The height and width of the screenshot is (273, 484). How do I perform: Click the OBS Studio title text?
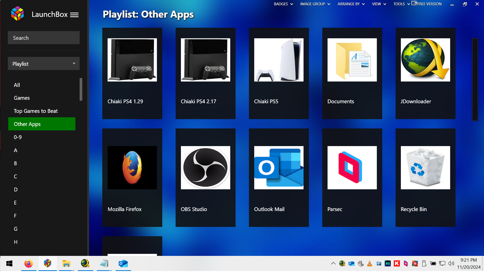(194, 209)
